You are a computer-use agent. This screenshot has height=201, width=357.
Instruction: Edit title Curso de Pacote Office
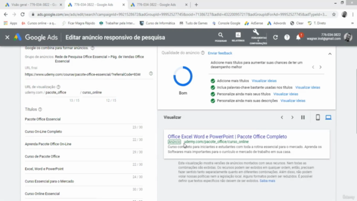pyautogui.click(x=84, y=156)
